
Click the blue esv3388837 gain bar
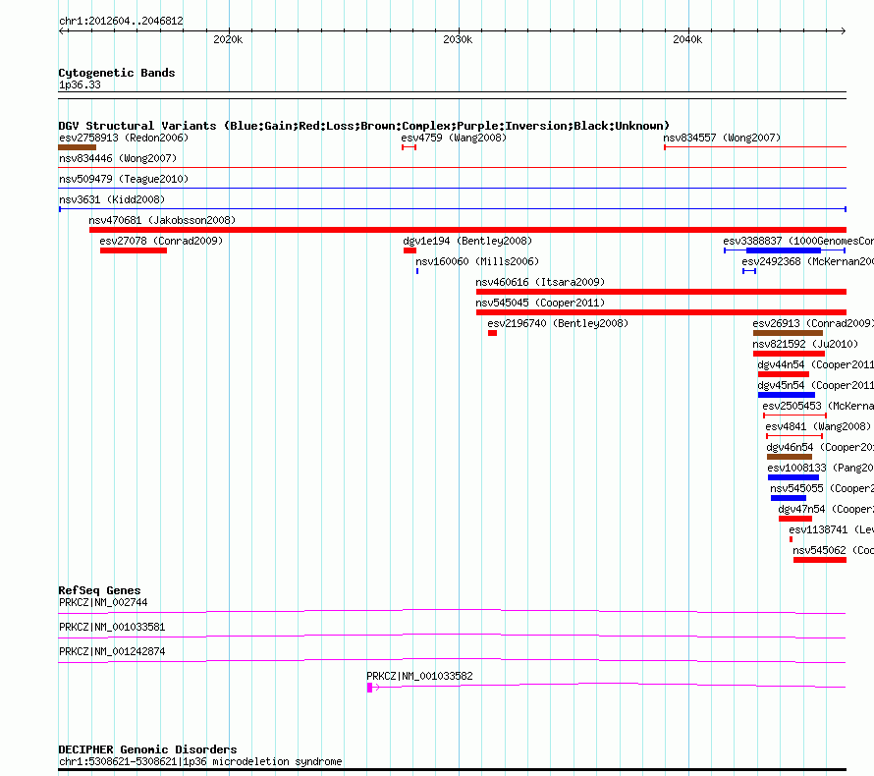[783, 250]
